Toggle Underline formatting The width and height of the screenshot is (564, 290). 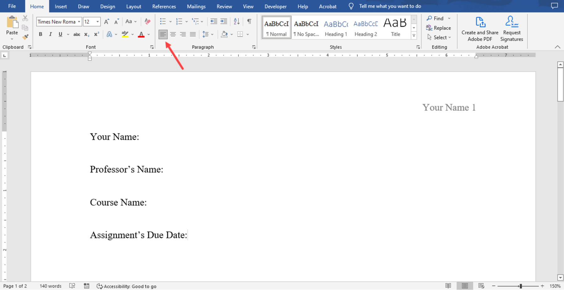pyautogui.click(x=60, y=34)
